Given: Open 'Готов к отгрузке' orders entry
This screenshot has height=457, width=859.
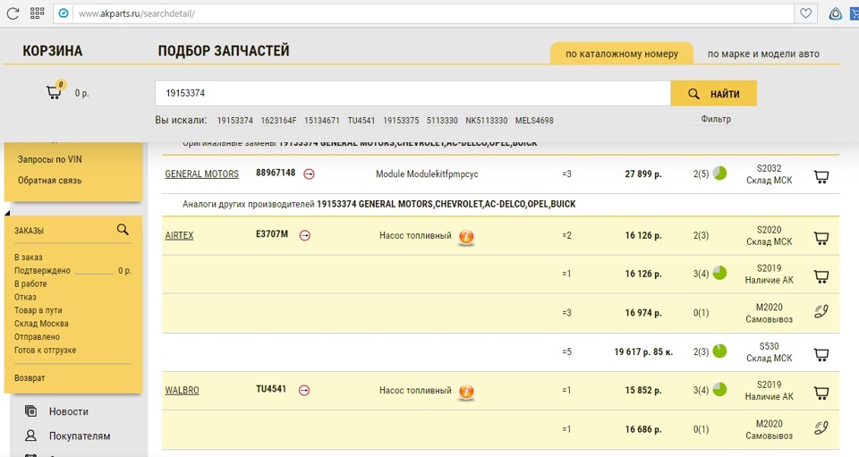Looking at the screenshot, I should 46,350.
